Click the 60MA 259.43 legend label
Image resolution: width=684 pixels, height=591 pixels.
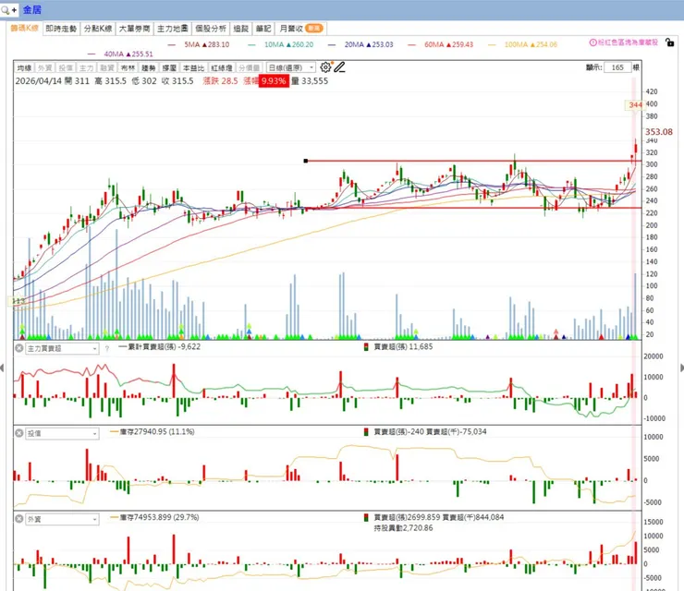pos(449,44)
